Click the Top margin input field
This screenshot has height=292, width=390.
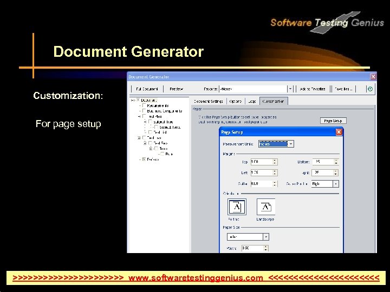coord(262,162)
